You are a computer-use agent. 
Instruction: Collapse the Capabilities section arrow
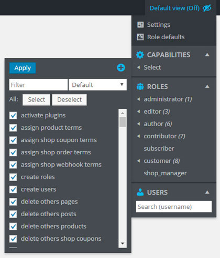tap(207, 55)
